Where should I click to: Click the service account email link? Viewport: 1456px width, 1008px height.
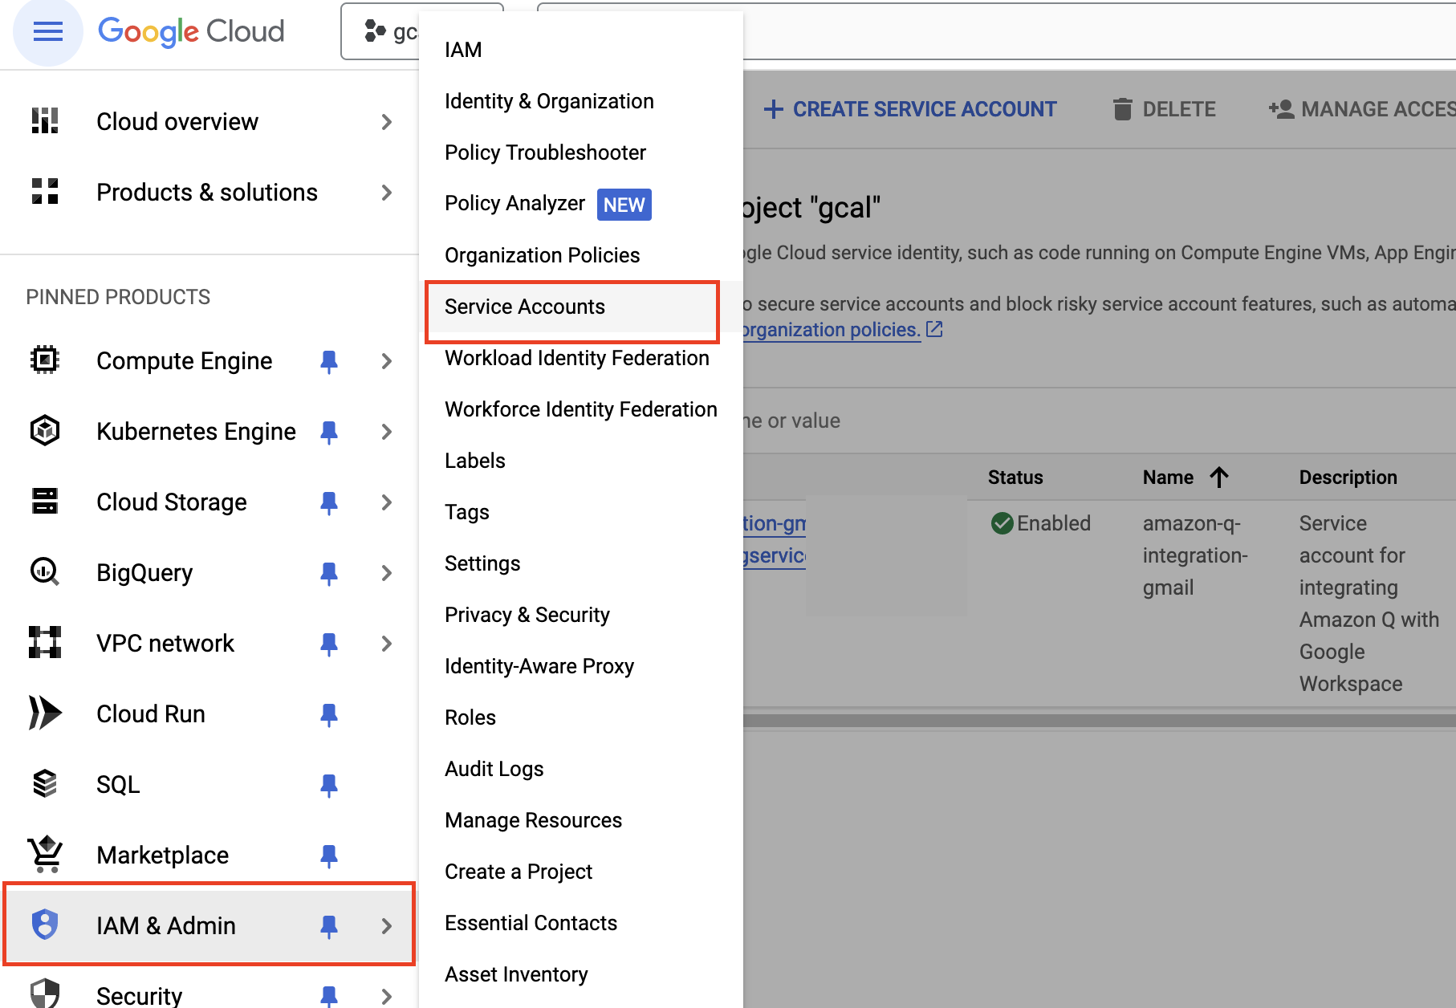[x=775, y=539]
